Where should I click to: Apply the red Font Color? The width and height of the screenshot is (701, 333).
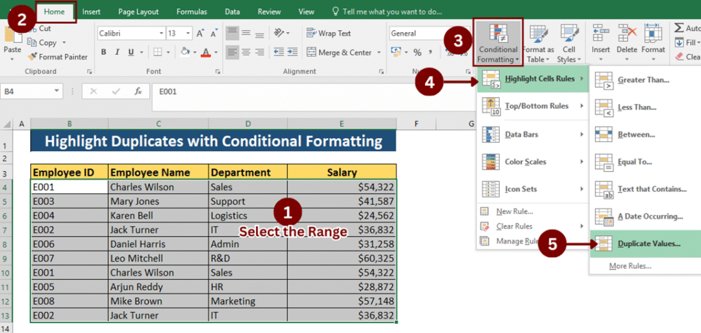(205, 53)
